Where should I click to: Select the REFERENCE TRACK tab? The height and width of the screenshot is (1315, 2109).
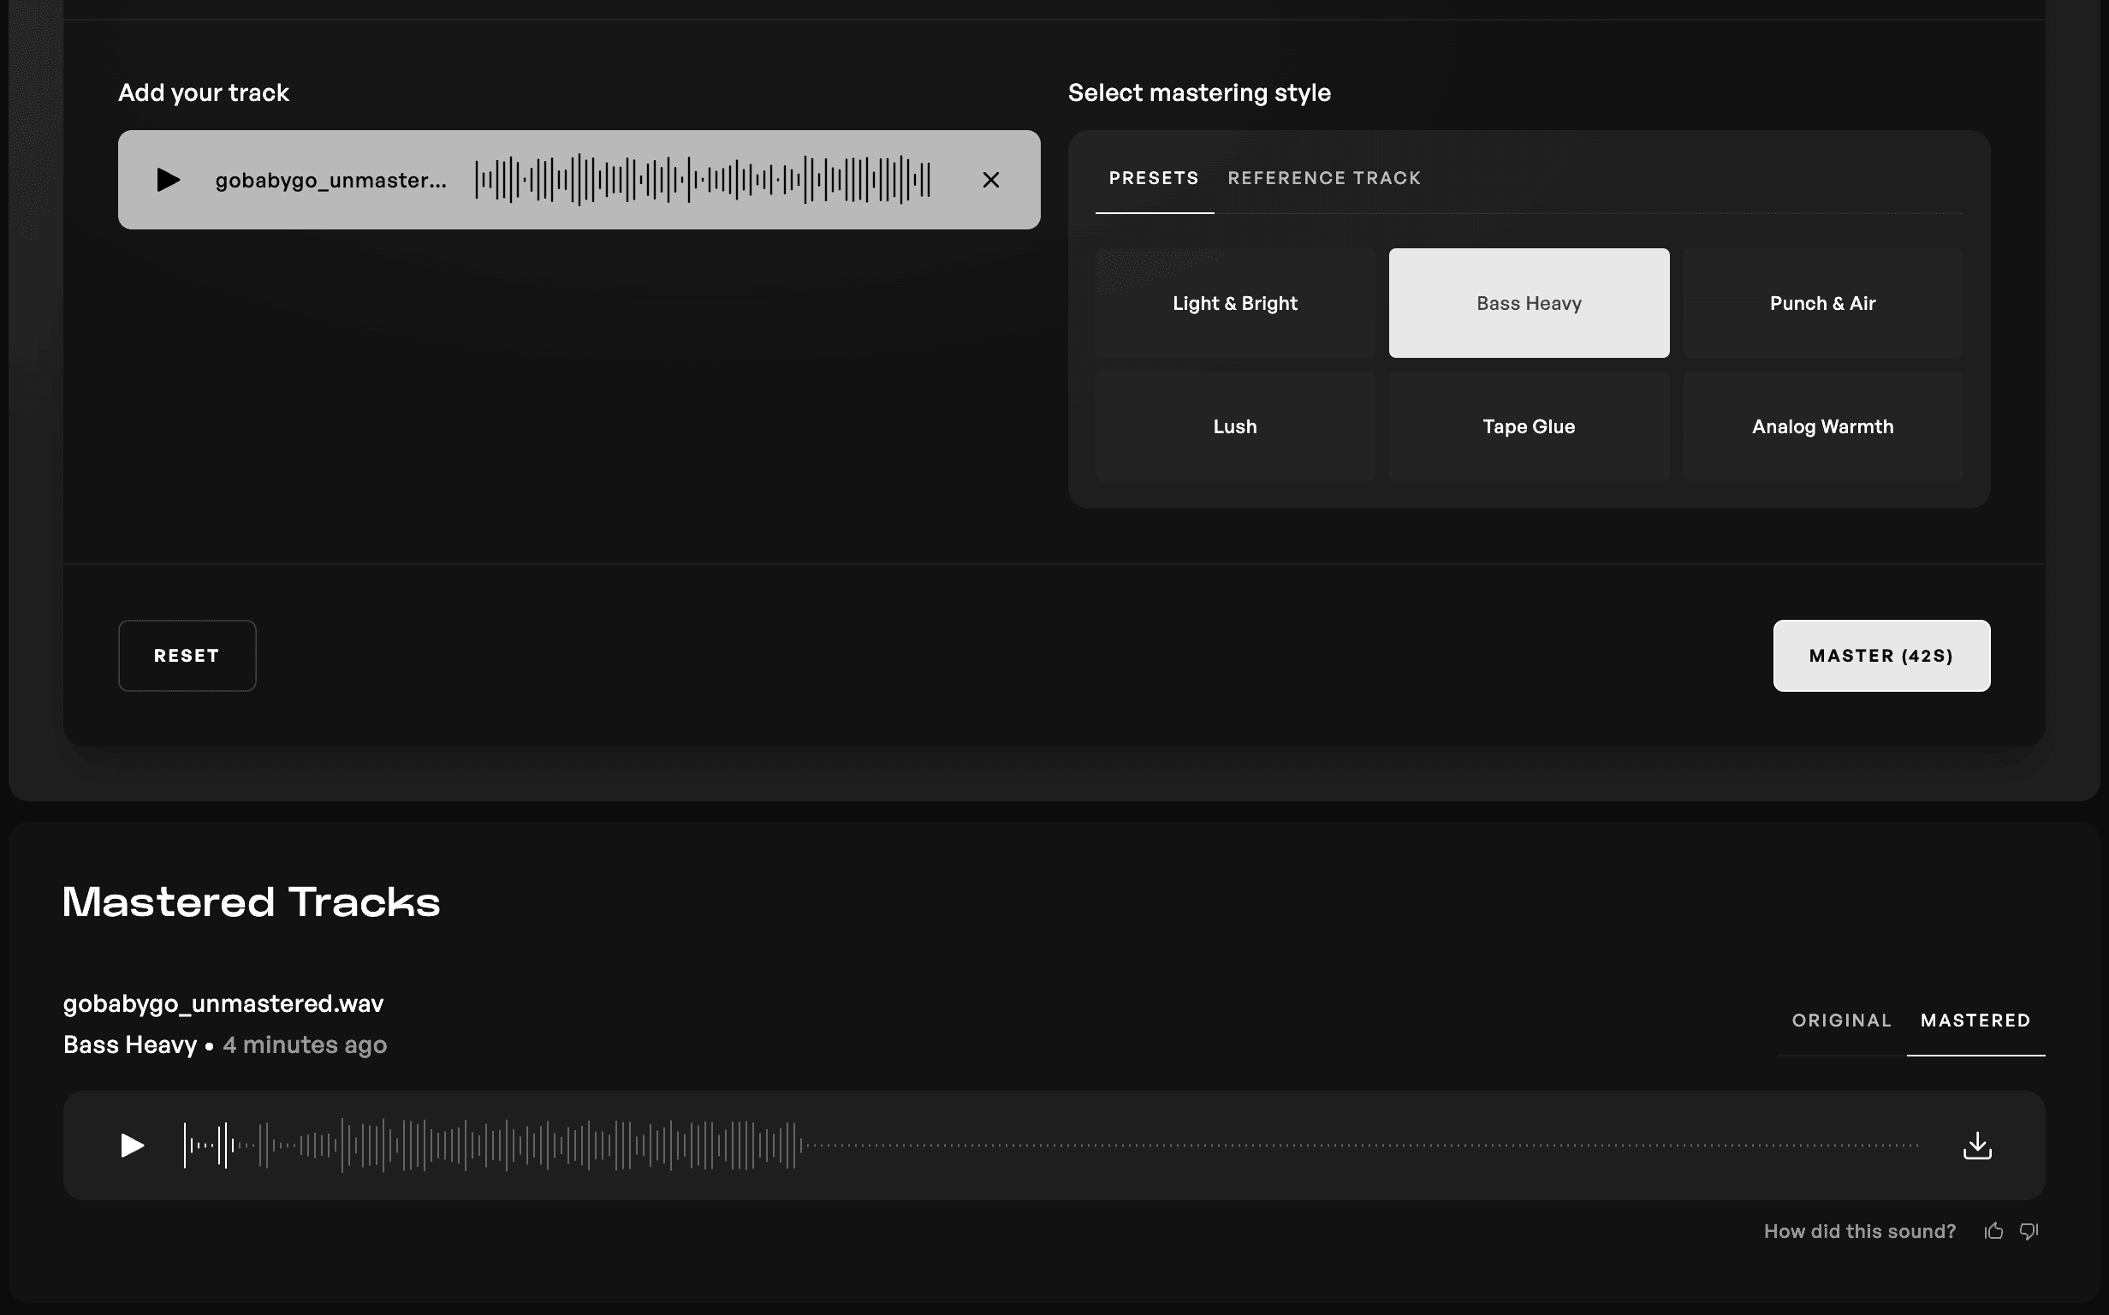1323,179
